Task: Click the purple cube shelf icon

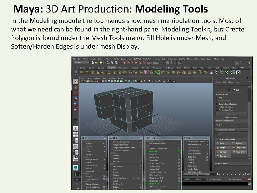Action: tap(146, 72)
